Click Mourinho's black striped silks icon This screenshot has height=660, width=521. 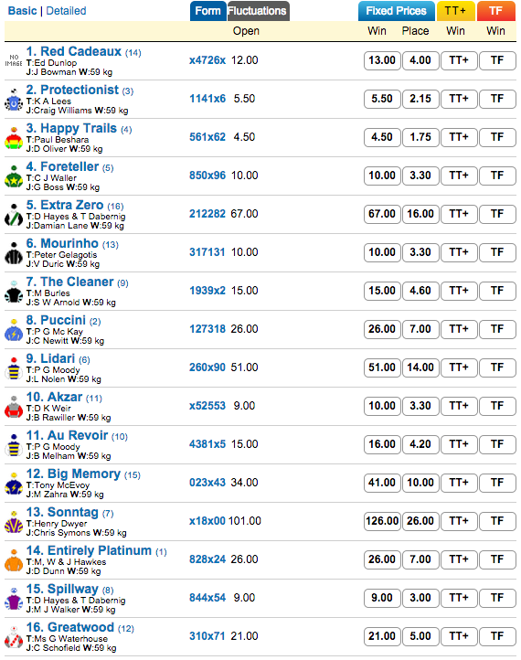point(14,254)
